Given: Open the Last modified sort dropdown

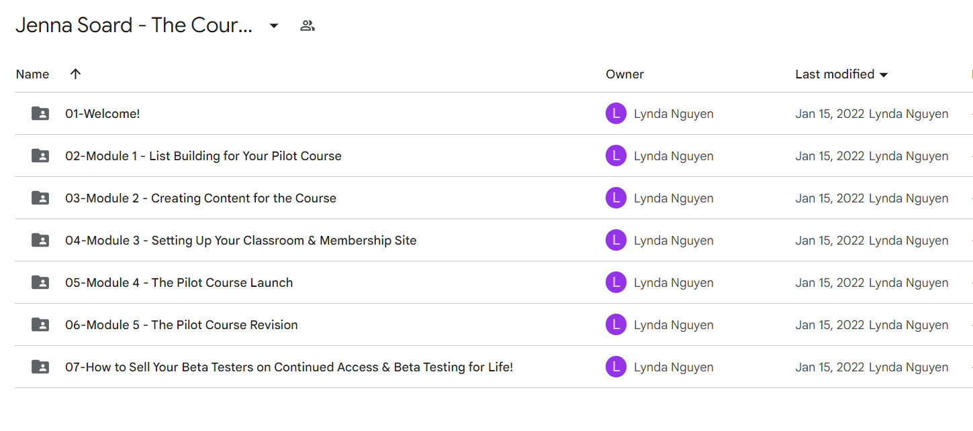Looking at the screenshot, I should tap(884, 74).
